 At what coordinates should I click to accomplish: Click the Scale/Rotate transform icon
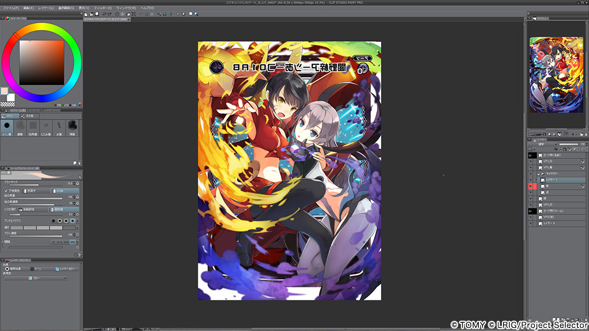point(134,14)
